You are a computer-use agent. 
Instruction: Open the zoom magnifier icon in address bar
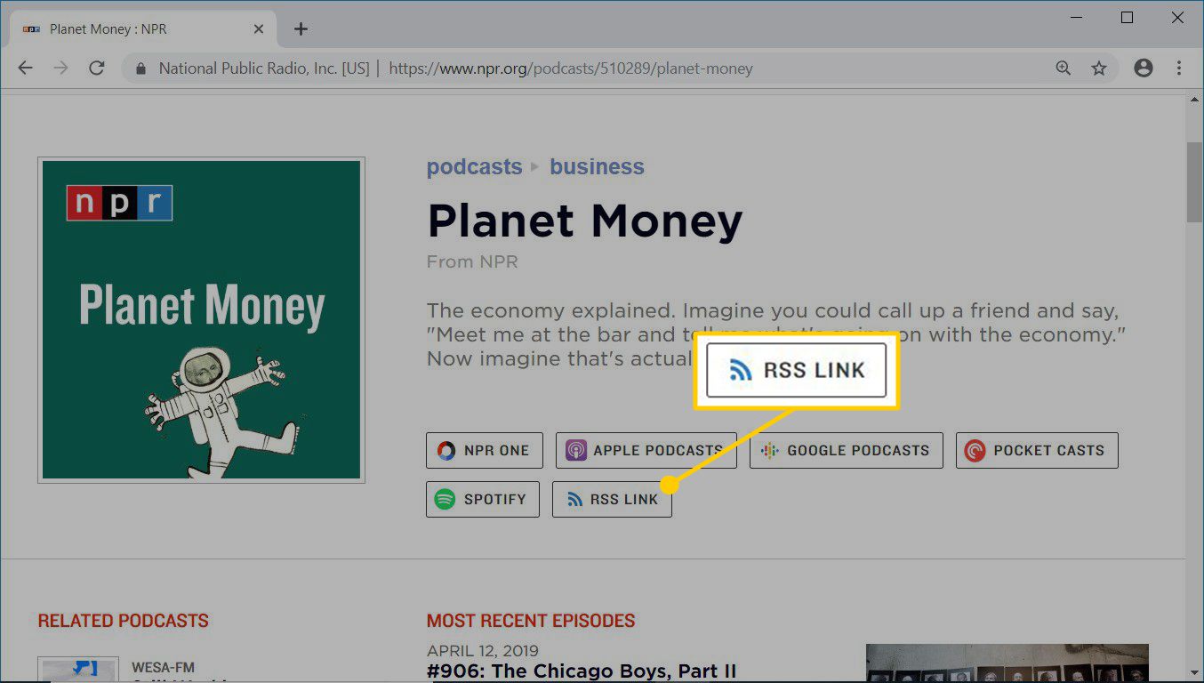1063,68
